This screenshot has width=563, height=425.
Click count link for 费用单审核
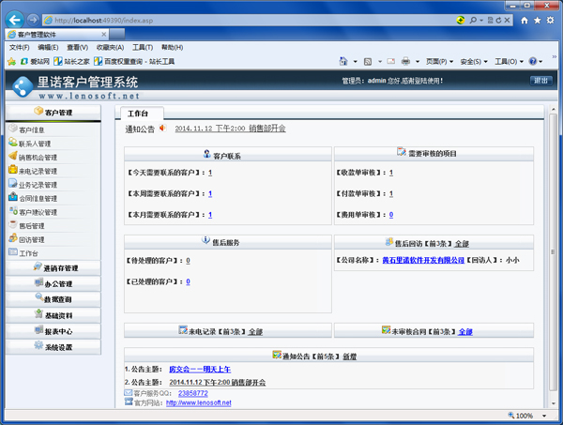(x=391, y=215)
